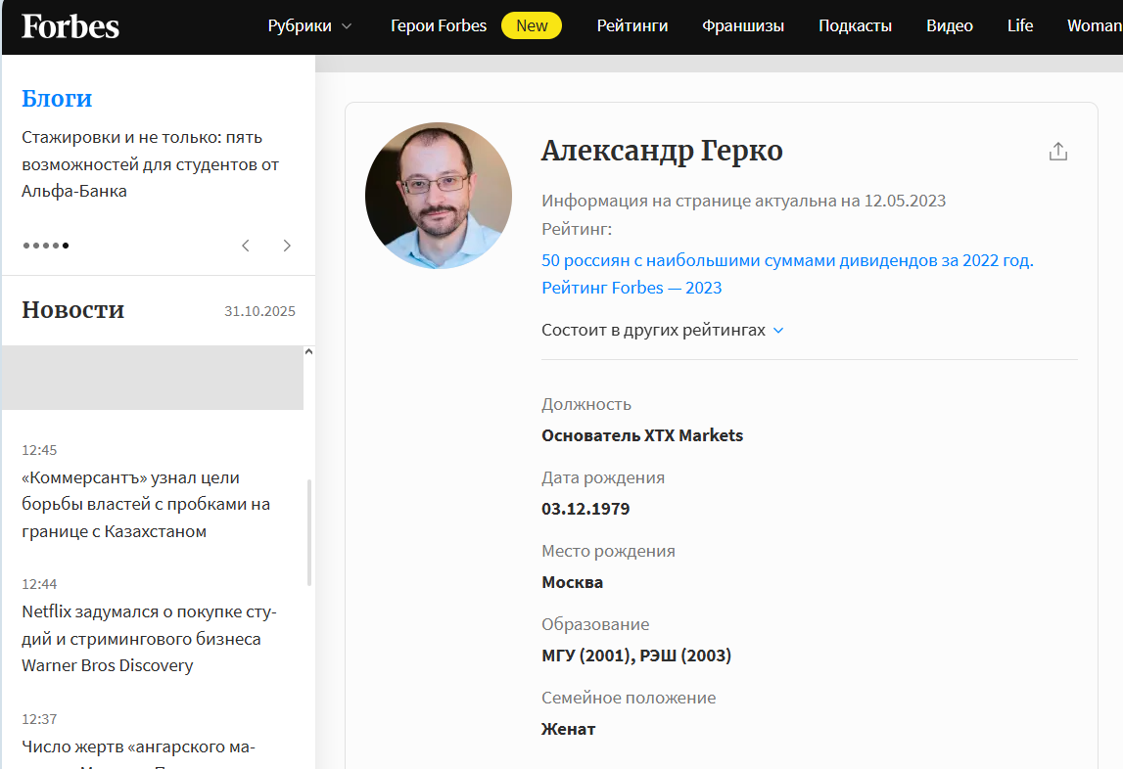Click the previous arrow in the Блоги carousel
Image resolution: width=1123 pixels, height=769 pixels.
point(245,246)
